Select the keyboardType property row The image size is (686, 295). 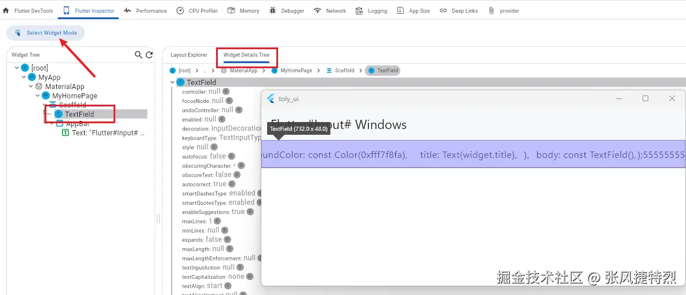coord(221,138)
